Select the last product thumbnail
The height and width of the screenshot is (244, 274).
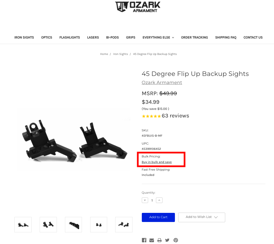pos(124,225)
